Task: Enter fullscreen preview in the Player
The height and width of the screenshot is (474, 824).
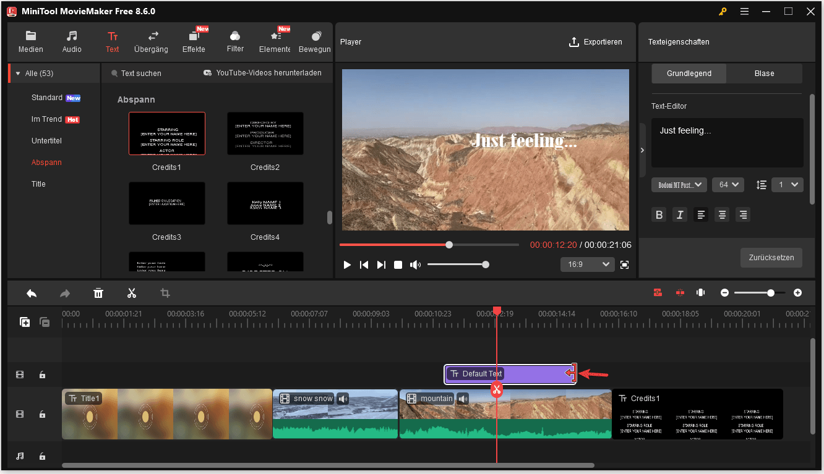Action: (624, 264)
